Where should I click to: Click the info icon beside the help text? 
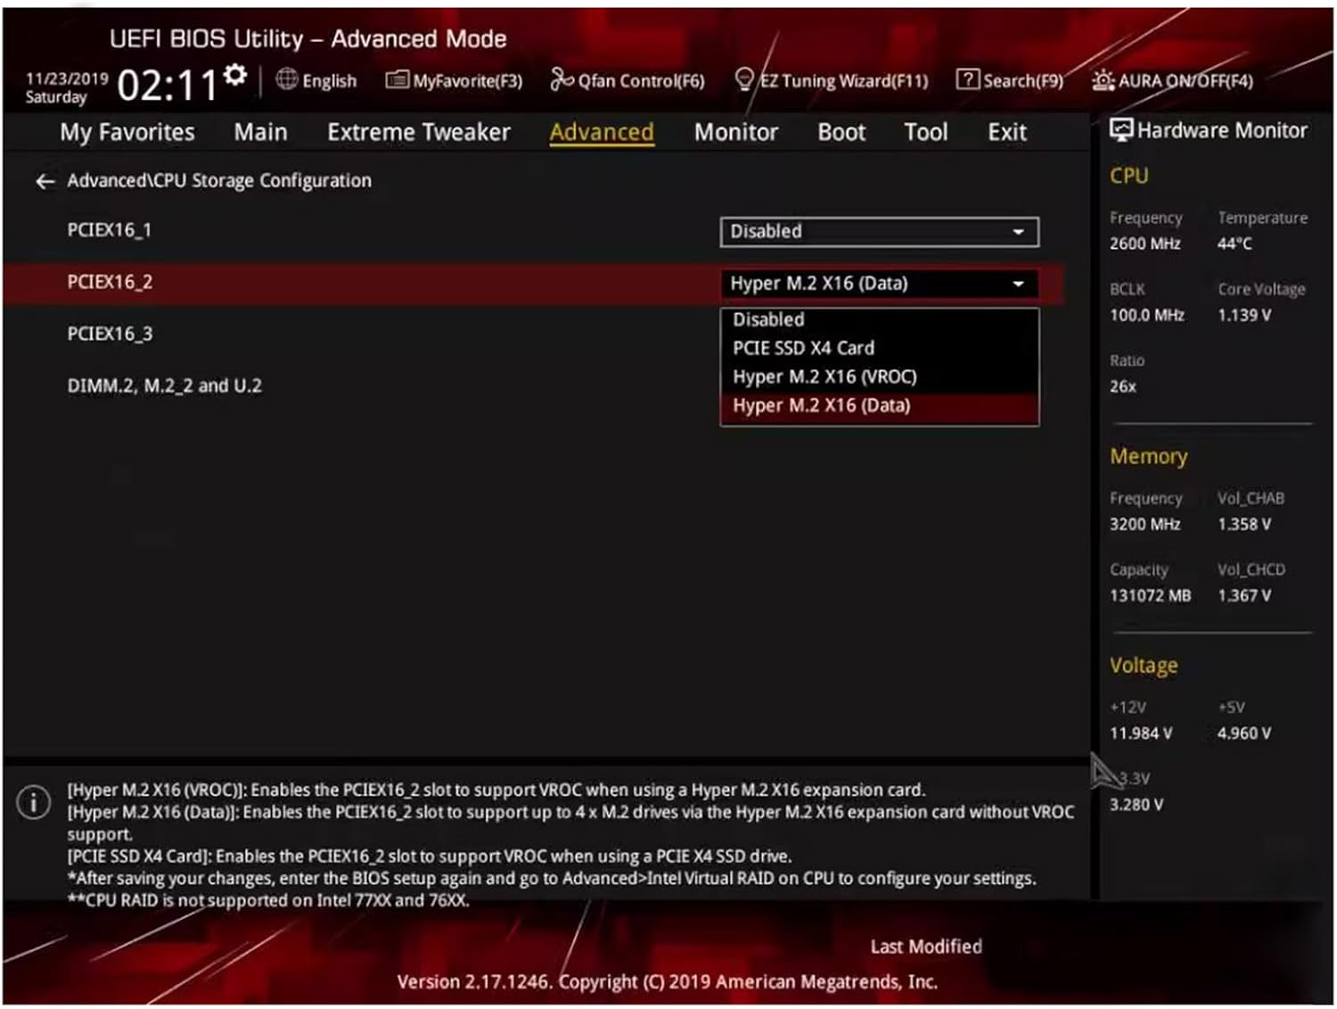[x=34, y=802]
